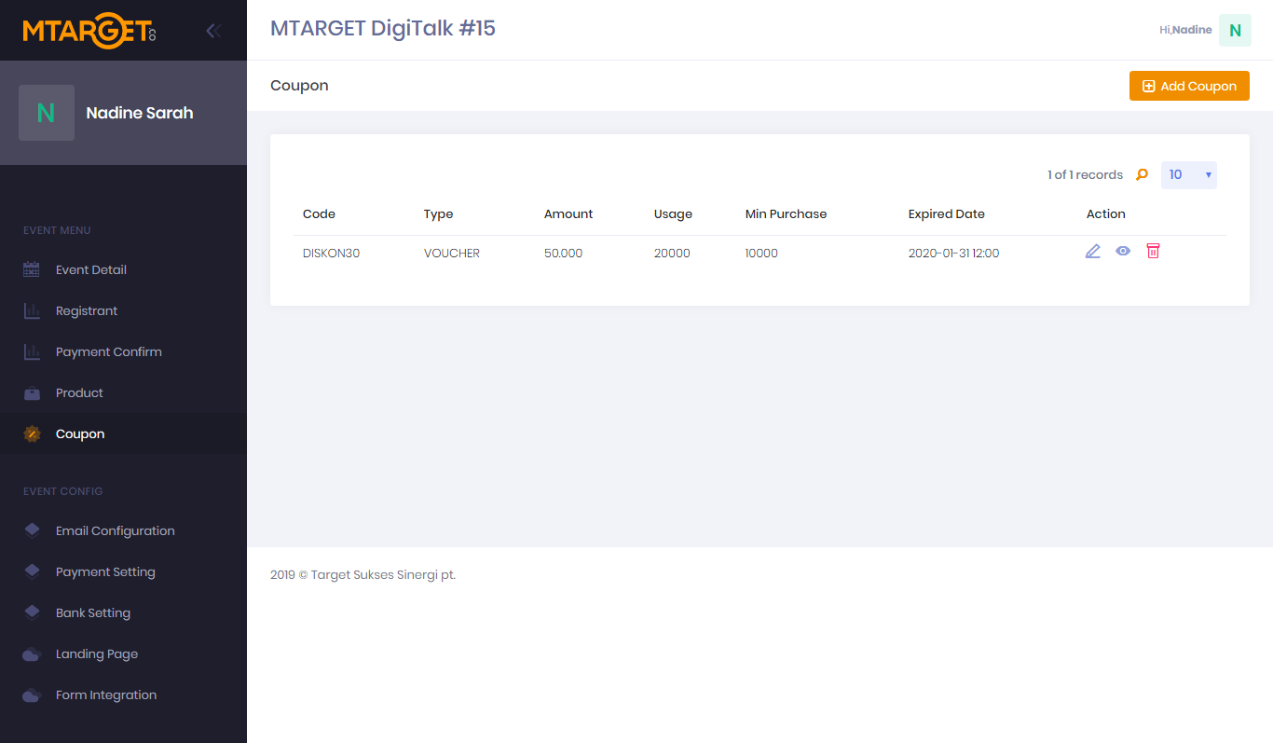View DISKON30 coupon details via eye icon

click(1123, 251)
